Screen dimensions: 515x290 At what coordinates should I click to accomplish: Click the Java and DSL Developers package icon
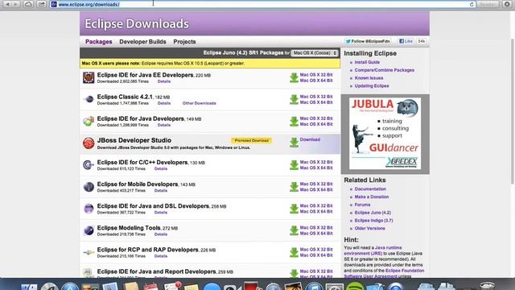tap(89, 209)
